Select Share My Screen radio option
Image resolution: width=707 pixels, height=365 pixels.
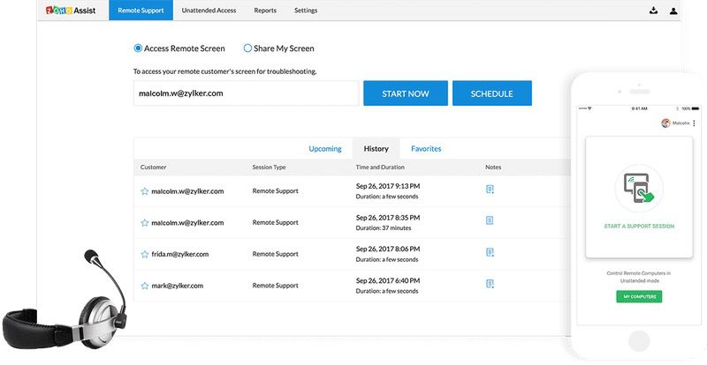(248, 48)
